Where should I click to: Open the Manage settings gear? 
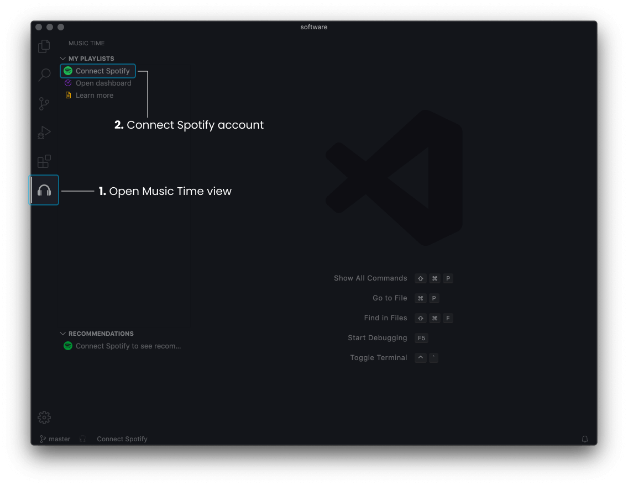pos(44,418)
